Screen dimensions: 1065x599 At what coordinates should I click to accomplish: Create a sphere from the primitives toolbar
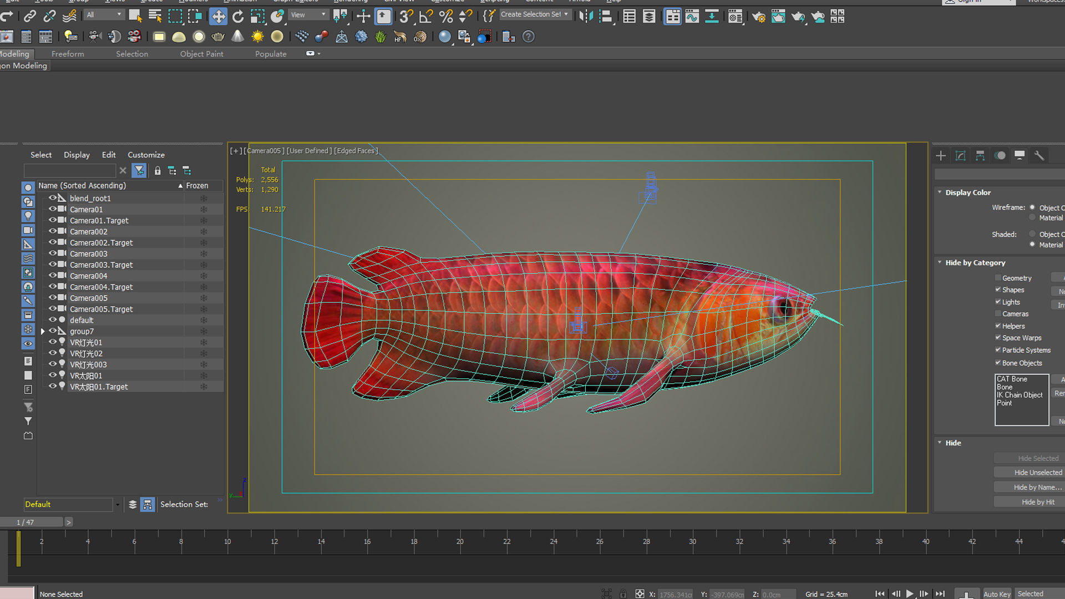(199, 37)
